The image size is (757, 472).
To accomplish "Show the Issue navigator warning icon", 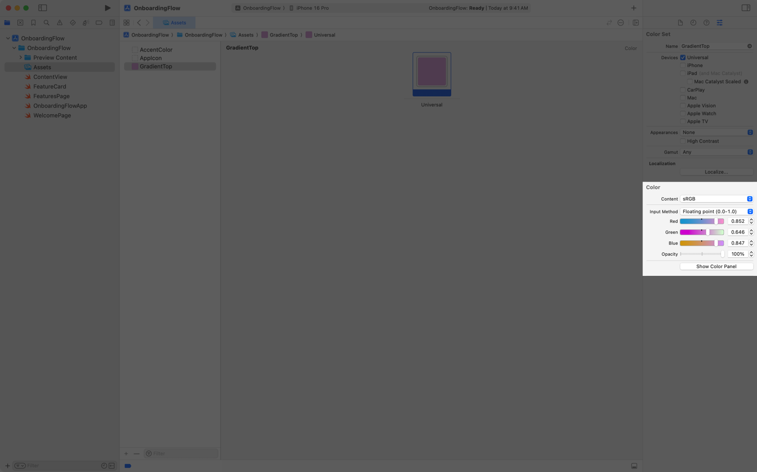I will point(59,23).
